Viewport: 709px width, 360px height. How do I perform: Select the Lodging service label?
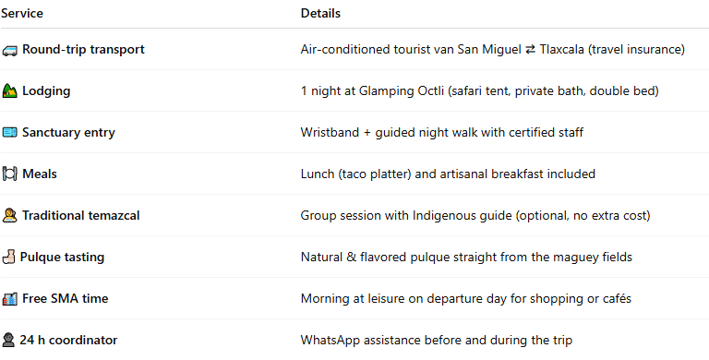tap(46, 90)
